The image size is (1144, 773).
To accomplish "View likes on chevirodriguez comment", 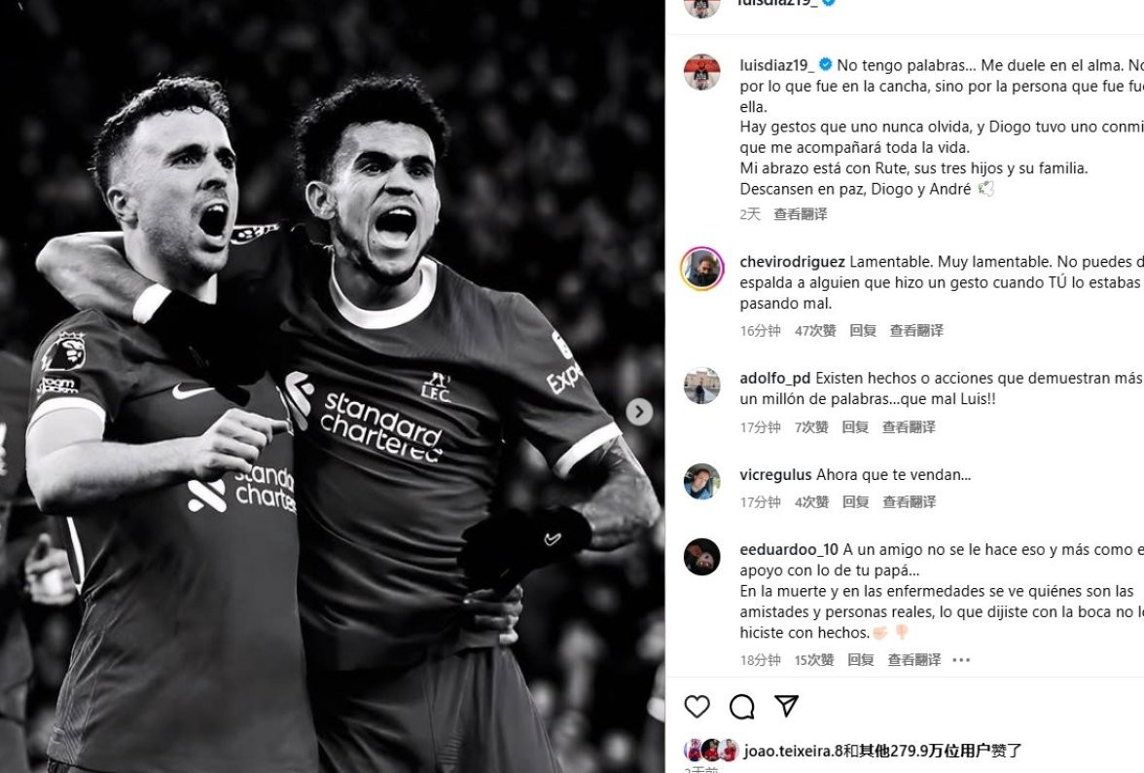I will click(815, 331).
